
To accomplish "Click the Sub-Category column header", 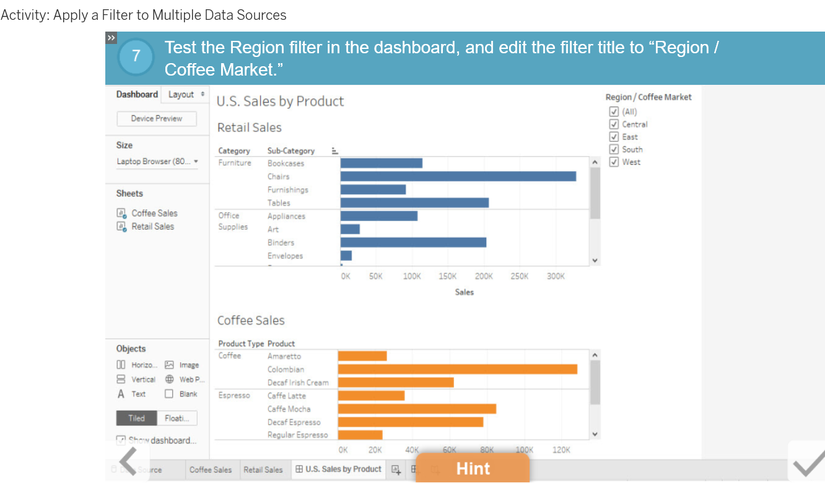I will (291, 150).
